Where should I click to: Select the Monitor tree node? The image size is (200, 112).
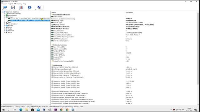coord(11,26)
